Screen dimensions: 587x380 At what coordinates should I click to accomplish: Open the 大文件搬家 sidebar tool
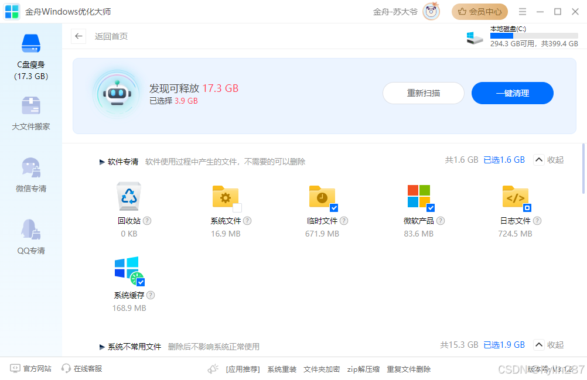click(31, 114)
